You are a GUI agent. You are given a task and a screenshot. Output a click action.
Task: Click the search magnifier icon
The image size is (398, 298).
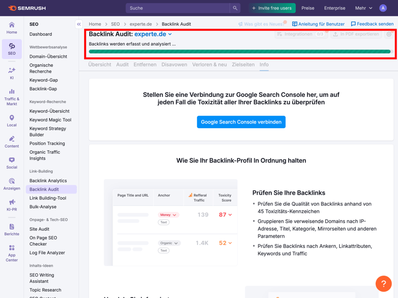(x=235, y=8)
